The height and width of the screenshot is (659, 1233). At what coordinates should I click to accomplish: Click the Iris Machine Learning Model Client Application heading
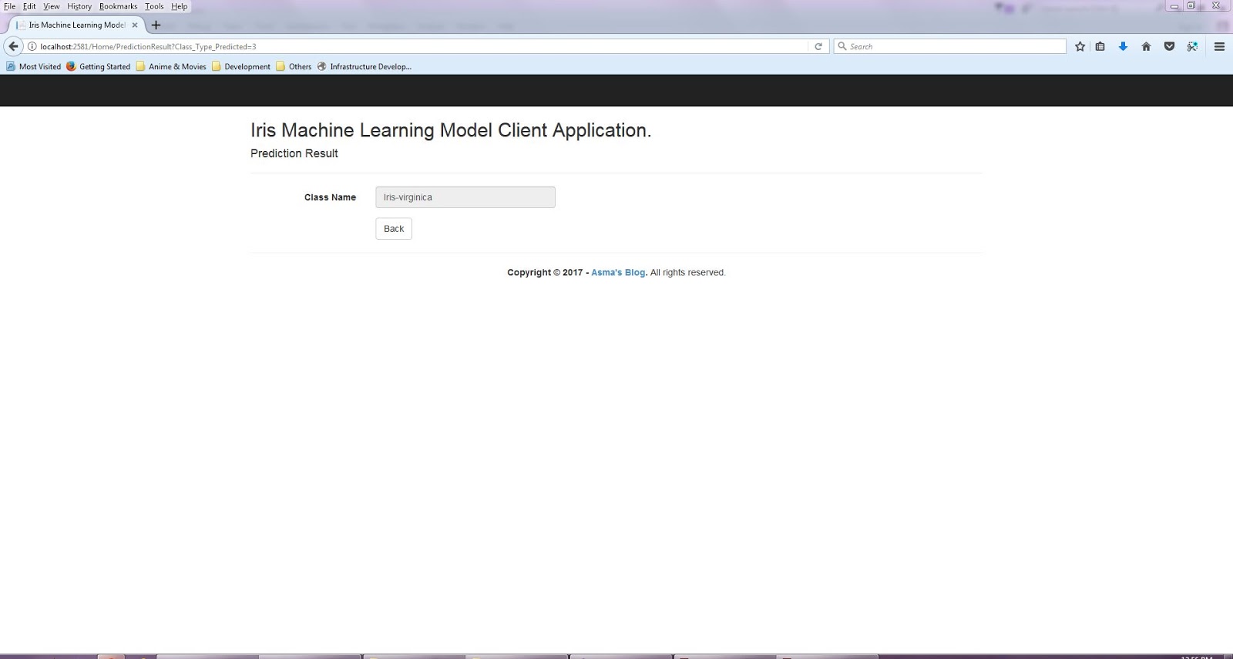point(451,130)
